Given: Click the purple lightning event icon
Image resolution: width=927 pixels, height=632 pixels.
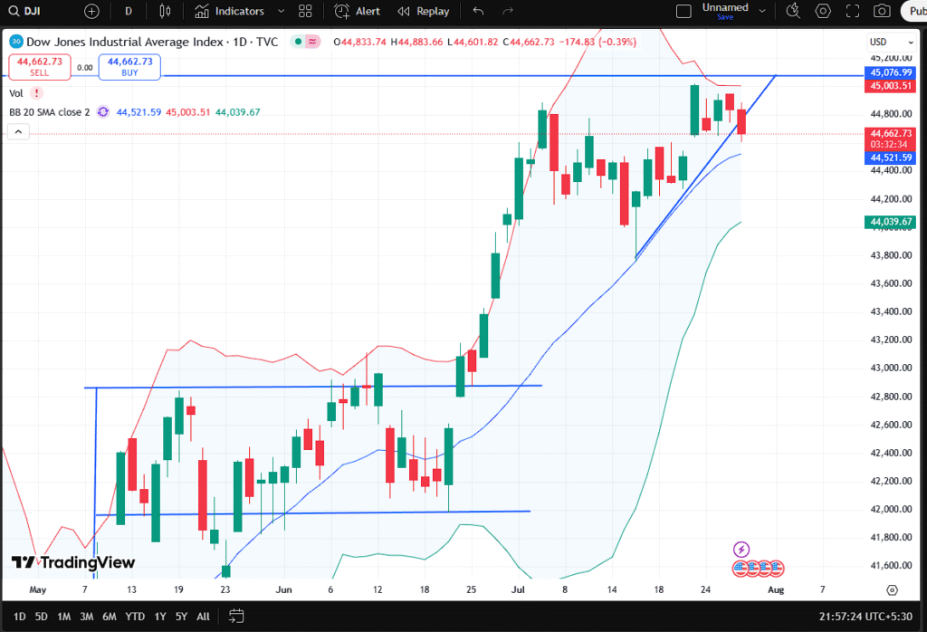Looking at the screenshot, I should tap(741, 550).
